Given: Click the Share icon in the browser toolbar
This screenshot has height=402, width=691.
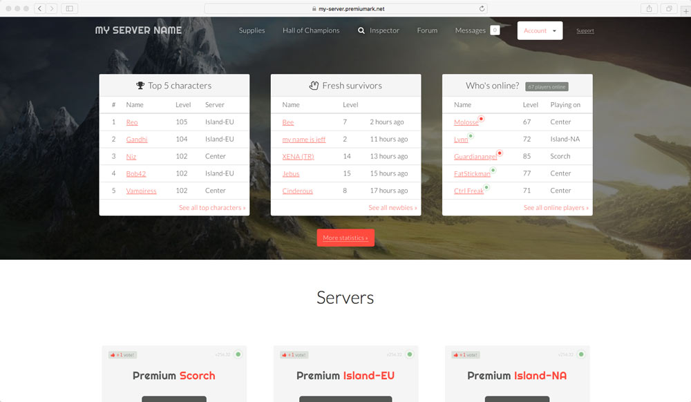Looking at the screenshot, I should [647, 8].
